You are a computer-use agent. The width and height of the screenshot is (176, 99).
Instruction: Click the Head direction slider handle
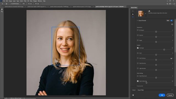point(156,65)
